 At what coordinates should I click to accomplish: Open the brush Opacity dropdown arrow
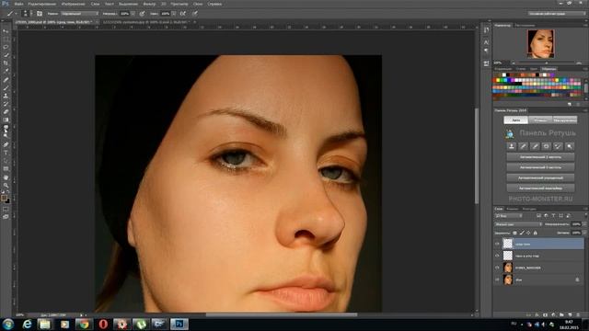[133, 14]
